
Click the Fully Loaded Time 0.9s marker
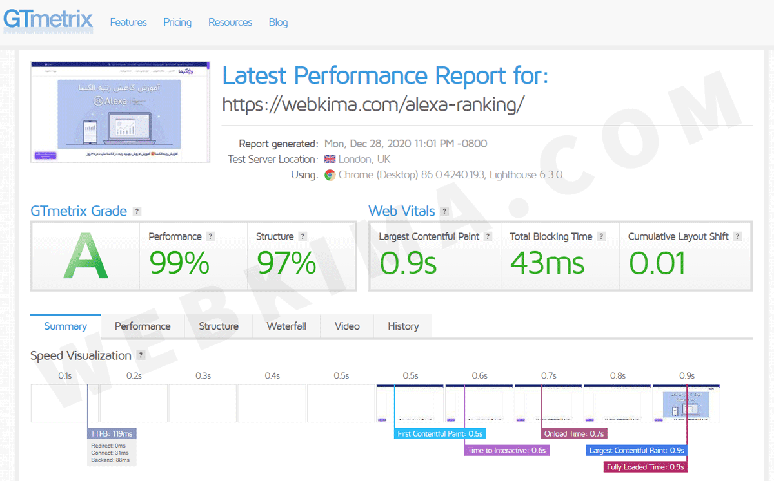click(646, 467)
